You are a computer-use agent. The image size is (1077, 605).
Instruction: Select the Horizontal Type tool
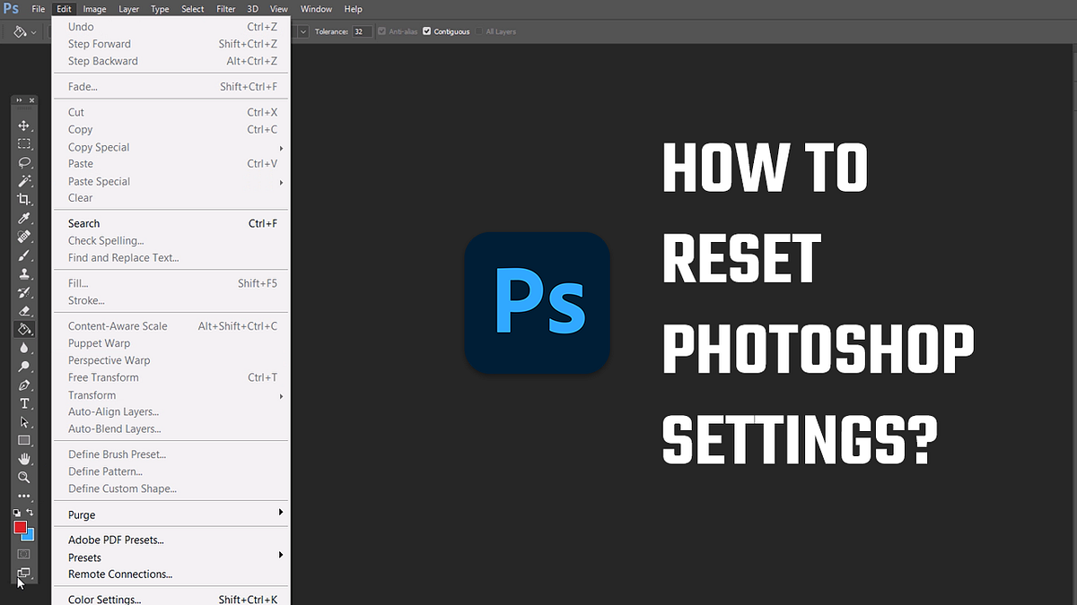click(x=24, y=403)
